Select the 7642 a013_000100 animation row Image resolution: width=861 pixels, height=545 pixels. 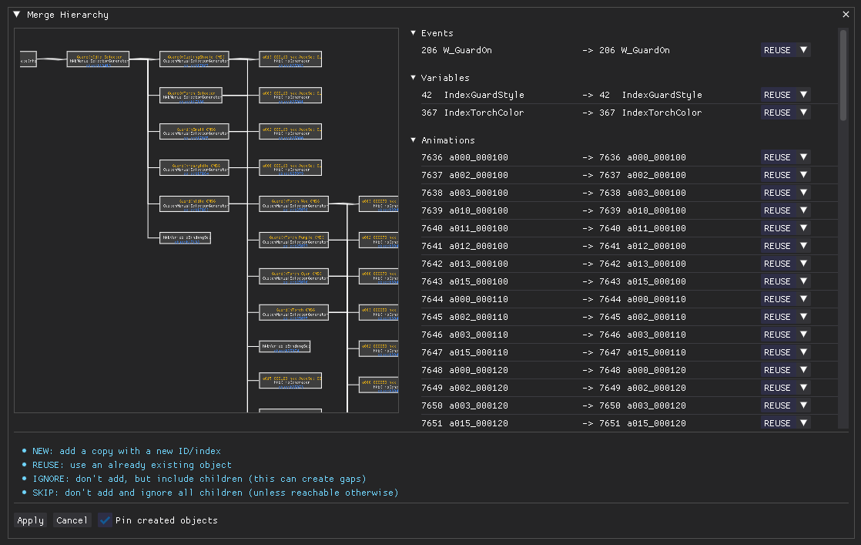coord(501,264)
